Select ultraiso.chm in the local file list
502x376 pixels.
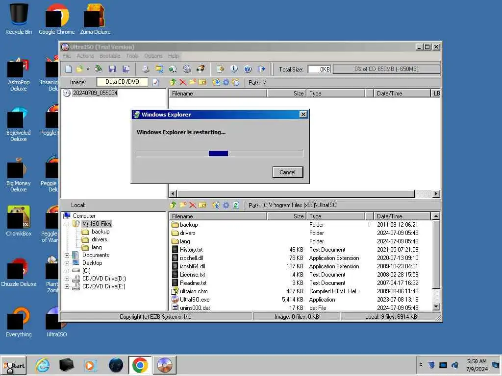(194, 291)
